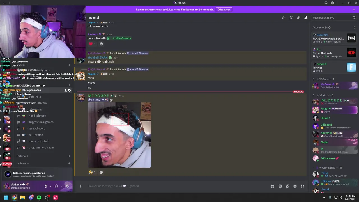Add reaction next to laughing emoji
This screenshot has height=202, width=359.
[101, 172]
